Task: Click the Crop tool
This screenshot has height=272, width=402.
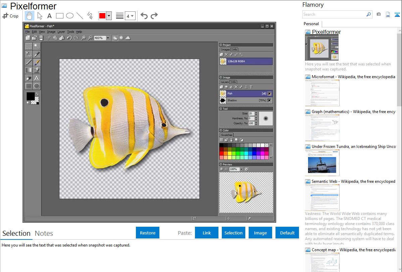Action: click(10, 16)
